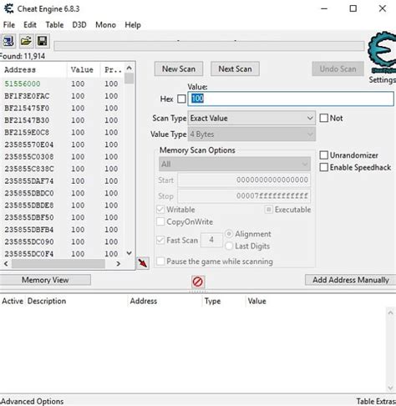Select the Alignment radio button

tap(229, 234)
